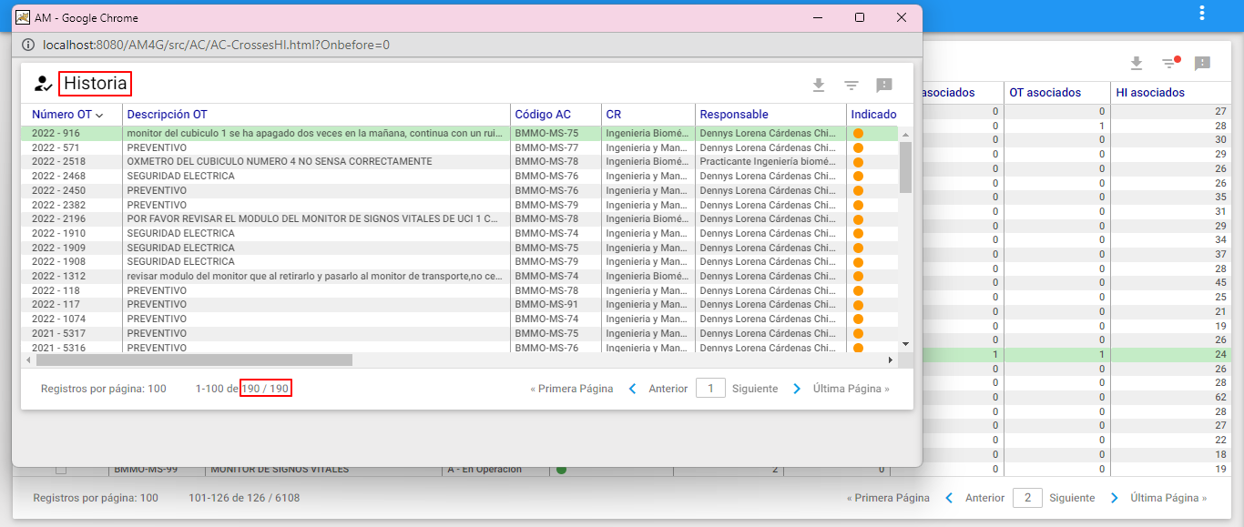The height and width of the screenshot is (527, 1244).
Task: Click the BMMO-MS-91 code cell
Action: pos(546,305)
